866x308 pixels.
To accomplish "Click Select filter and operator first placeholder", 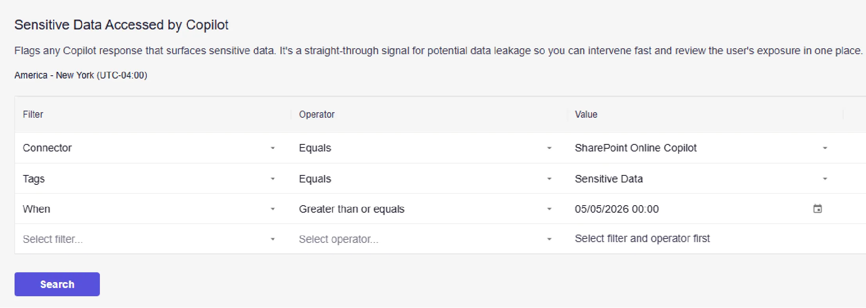I will (642, 238).
